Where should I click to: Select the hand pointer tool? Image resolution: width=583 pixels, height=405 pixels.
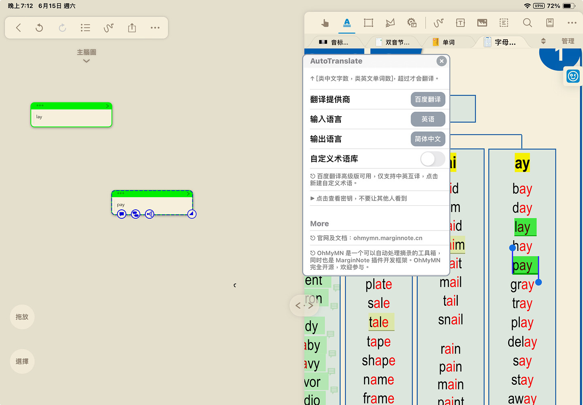[325, 23]
